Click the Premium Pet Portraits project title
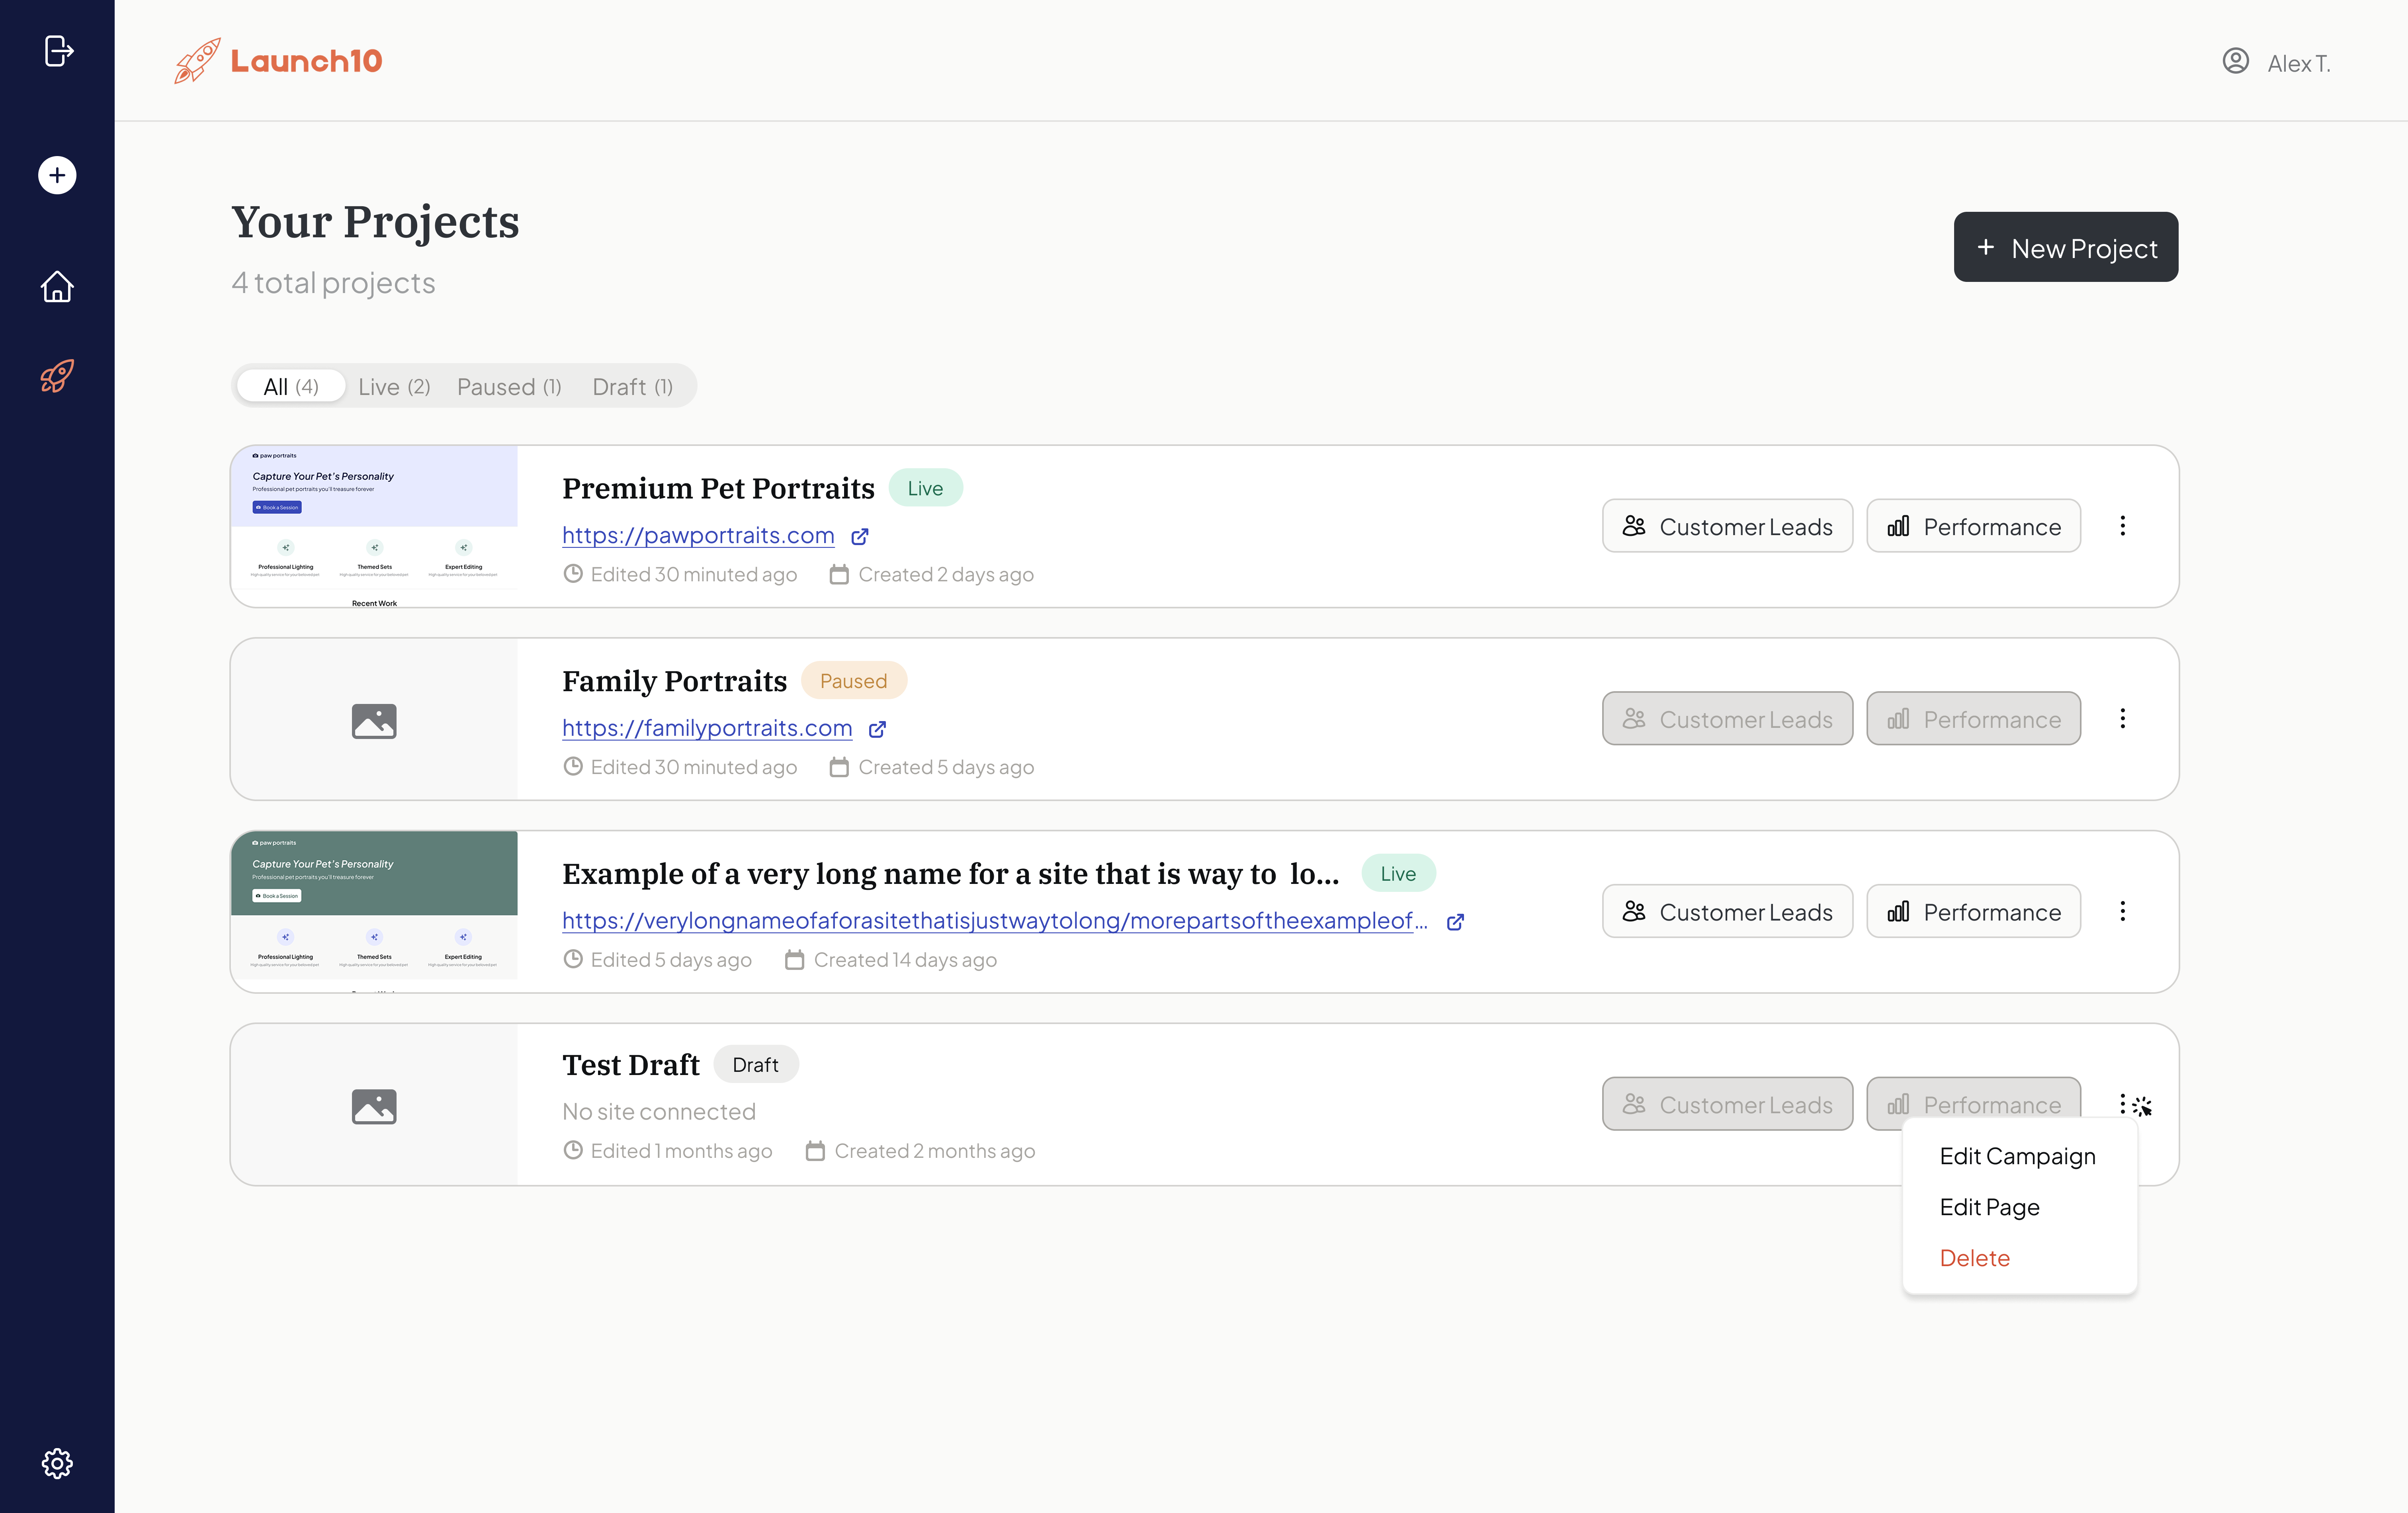The width and height of the screenshot is (2408, 1513). point(718,488)
